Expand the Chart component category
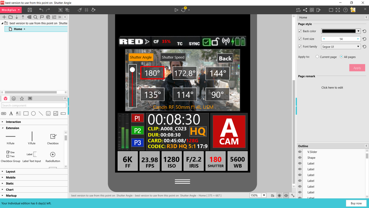Image resolution: width=369 pixels, height=208 pixels. coord(3,190)
